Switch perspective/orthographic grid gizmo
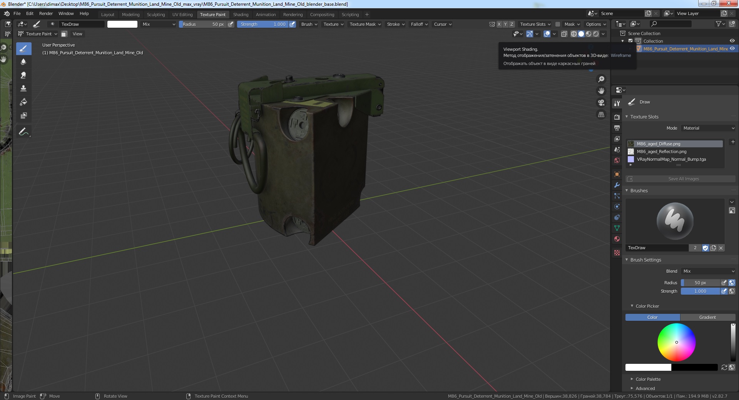The width and height of the screenshot is (739, 400). point(601,115)
